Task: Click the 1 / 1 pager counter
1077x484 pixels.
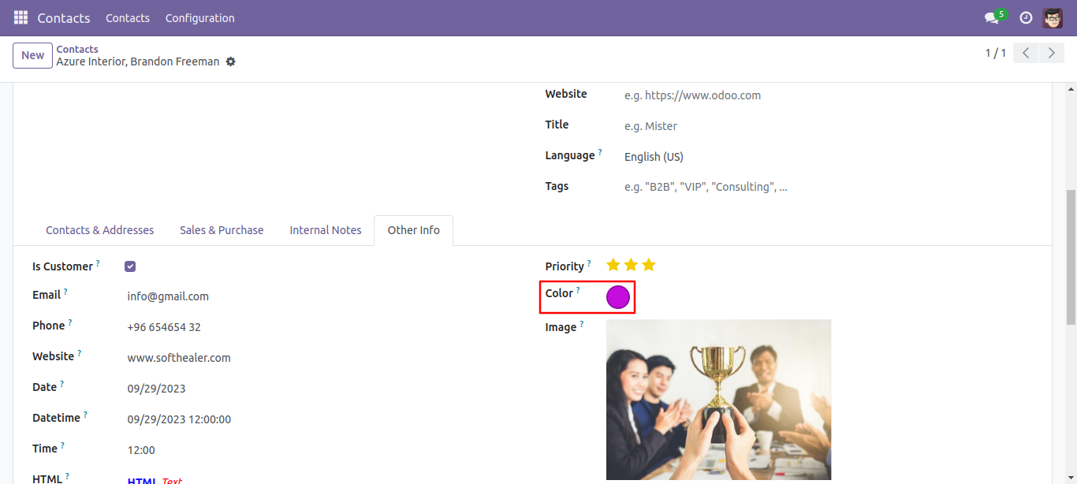Action: [x=996, y=53]
